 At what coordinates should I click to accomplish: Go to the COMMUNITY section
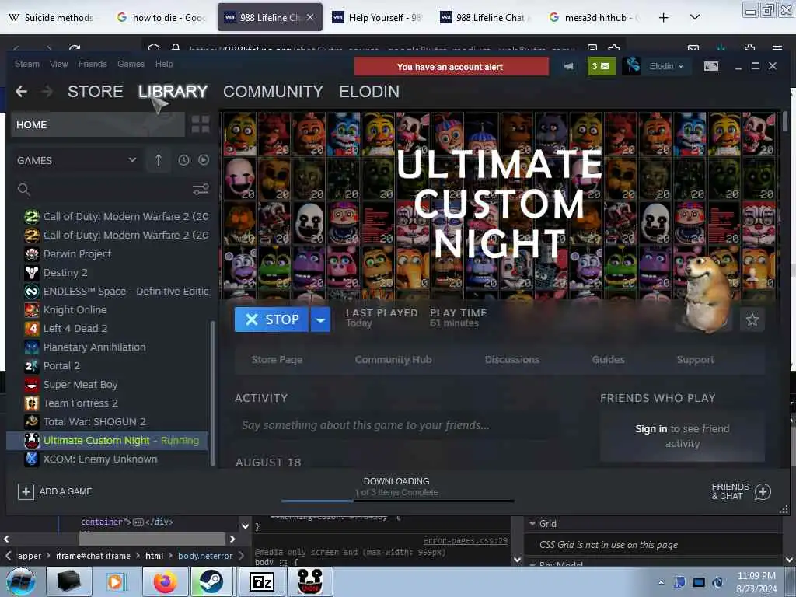coord(273,92)
